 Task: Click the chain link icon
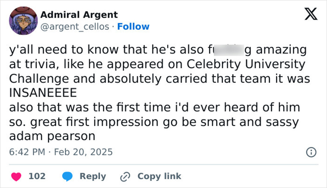124,176
